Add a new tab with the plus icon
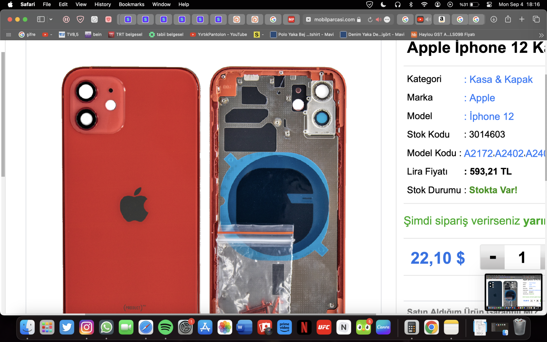The image size is (547, 342). pyautogui.click(x=522, y=19)
